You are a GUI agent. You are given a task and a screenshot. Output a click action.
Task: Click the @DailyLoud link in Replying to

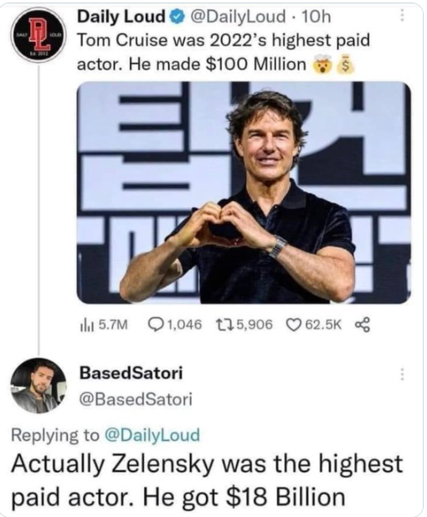[152, 435]
